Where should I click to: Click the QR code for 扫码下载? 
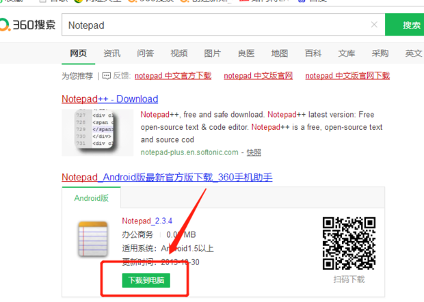point(349,243)
